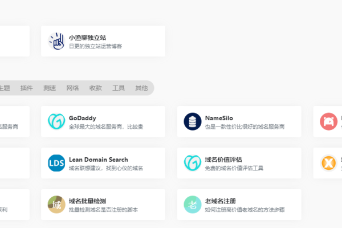Click the text 日更的独立站运营博客
The width and height of the screenshot is (342, 228).
point(95,46)
